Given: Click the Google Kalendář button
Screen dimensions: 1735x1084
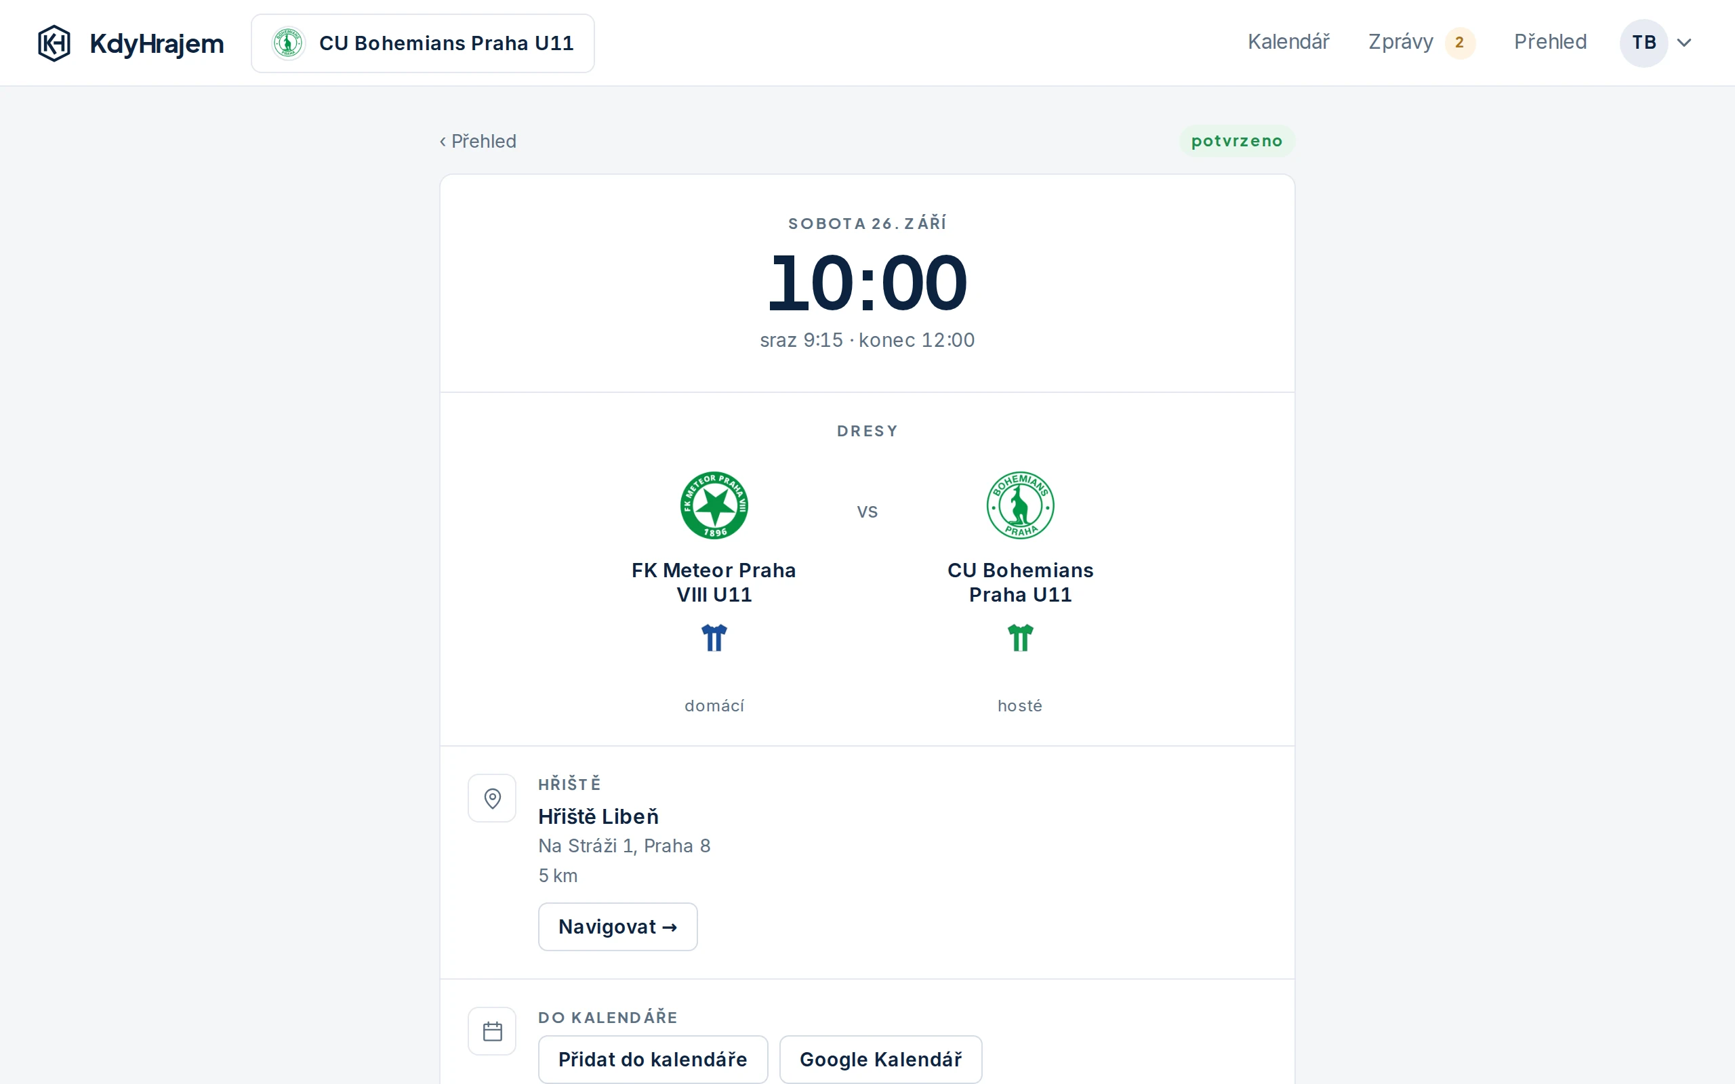Looking at the screenshot, I should [880, 1059].
